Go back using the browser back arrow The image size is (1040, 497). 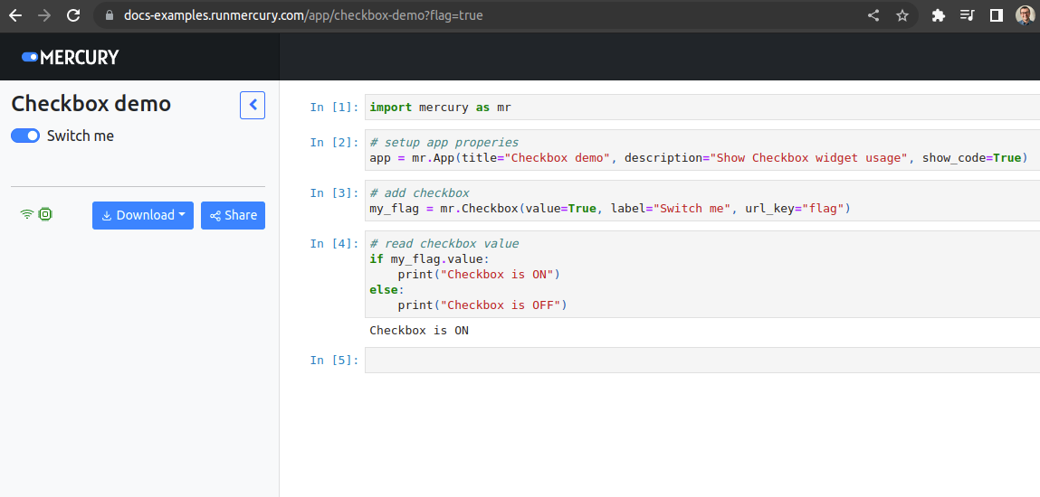click(x=15, y=15)
